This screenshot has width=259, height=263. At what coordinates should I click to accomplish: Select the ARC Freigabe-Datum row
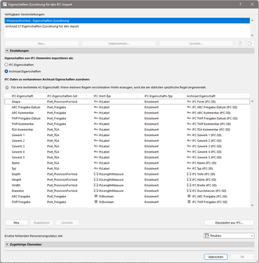coord(127,107)
